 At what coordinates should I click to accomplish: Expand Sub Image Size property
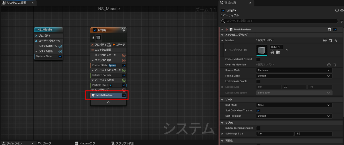(x=222, y=134)
